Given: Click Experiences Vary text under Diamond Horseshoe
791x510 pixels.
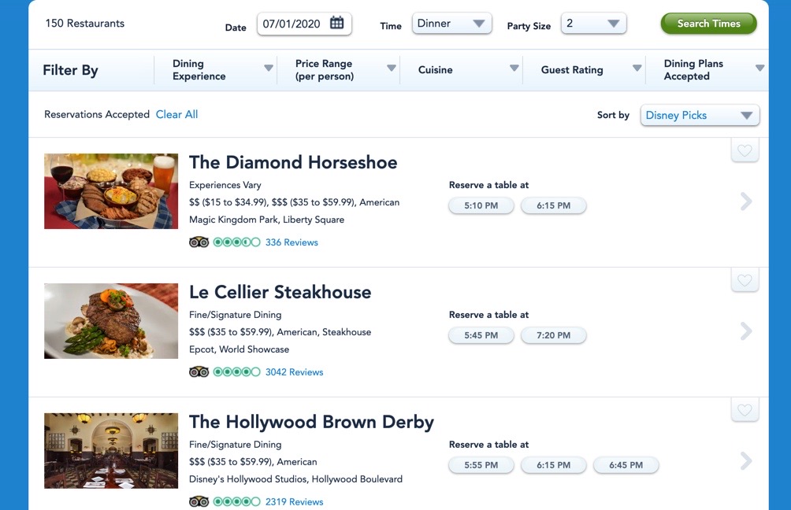Looking at the screenshot, I should 225,185.
